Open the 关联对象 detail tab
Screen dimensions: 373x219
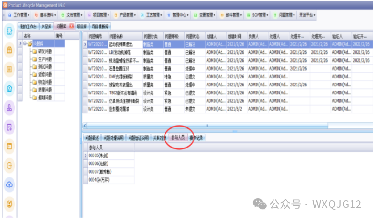pos(159,138)
